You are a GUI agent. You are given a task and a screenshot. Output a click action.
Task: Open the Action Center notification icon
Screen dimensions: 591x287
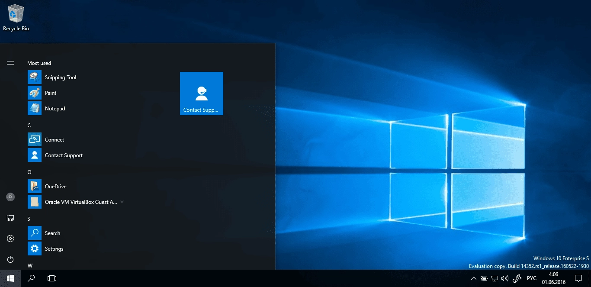click(578, 278)
